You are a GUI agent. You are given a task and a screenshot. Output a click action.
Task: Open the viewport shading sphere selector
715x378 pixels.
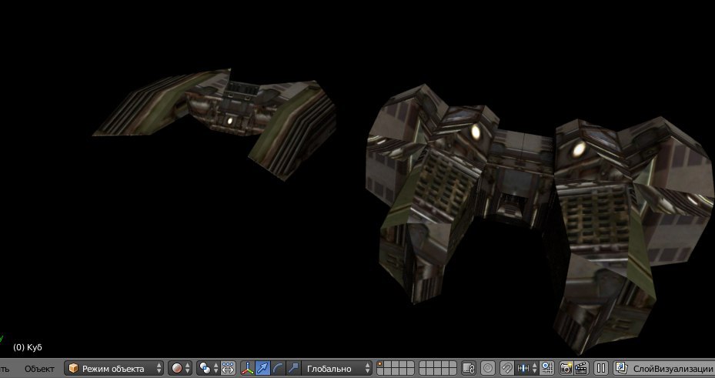click(179, 368)
